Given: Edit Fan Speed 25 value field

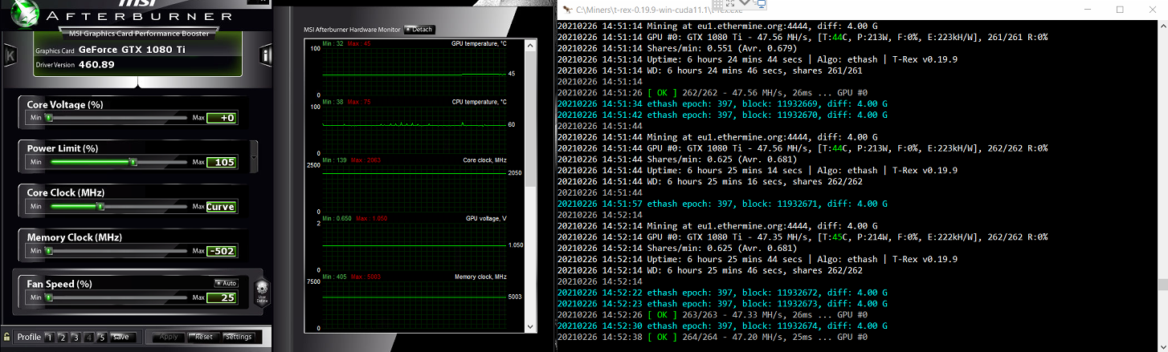Looking at the screenshot, I should point(222,297).
